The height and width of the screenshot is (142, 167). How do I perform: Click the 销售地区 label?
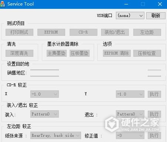click(17, 73)
